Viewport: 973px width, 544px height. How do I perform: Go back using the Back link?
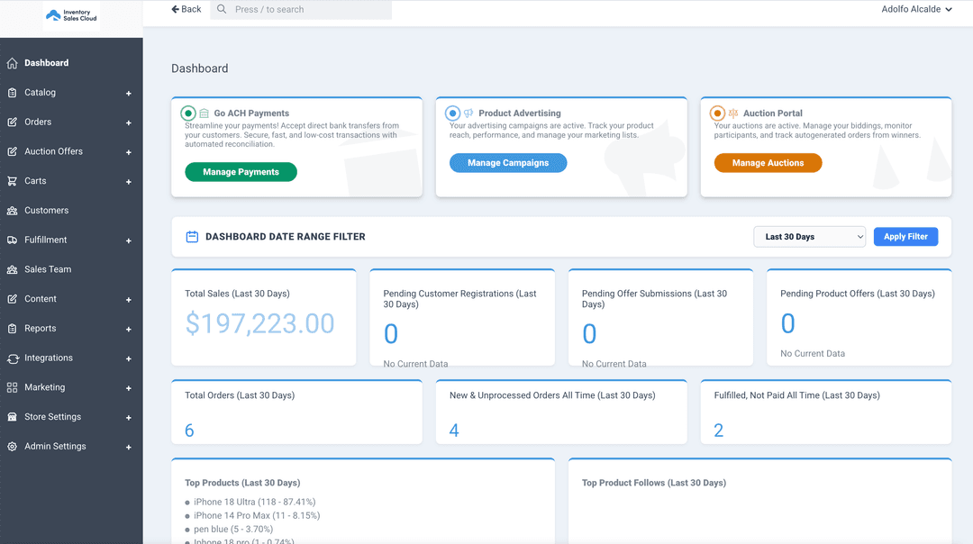coord(186,9)
